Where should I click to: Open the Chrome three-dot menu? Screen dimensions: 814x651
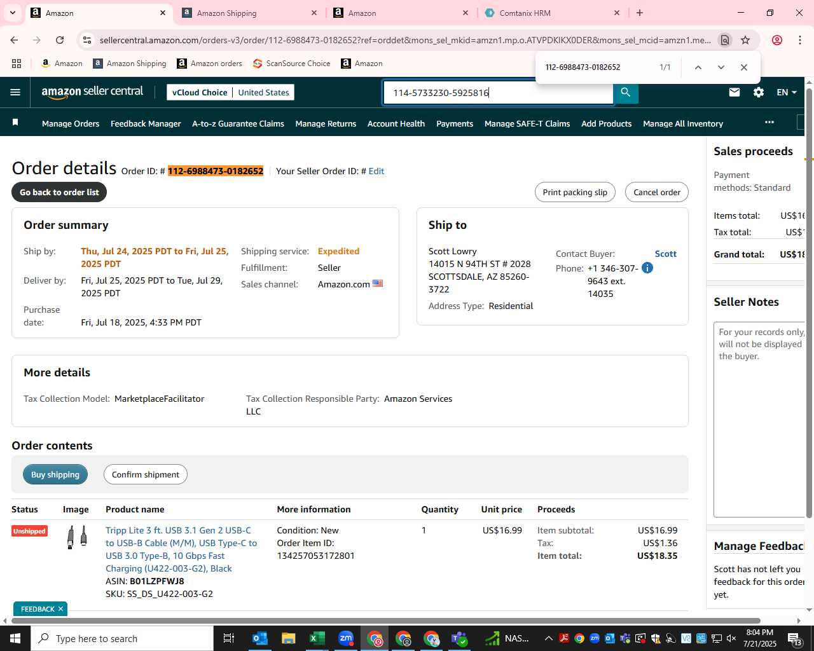pos(800,40)
